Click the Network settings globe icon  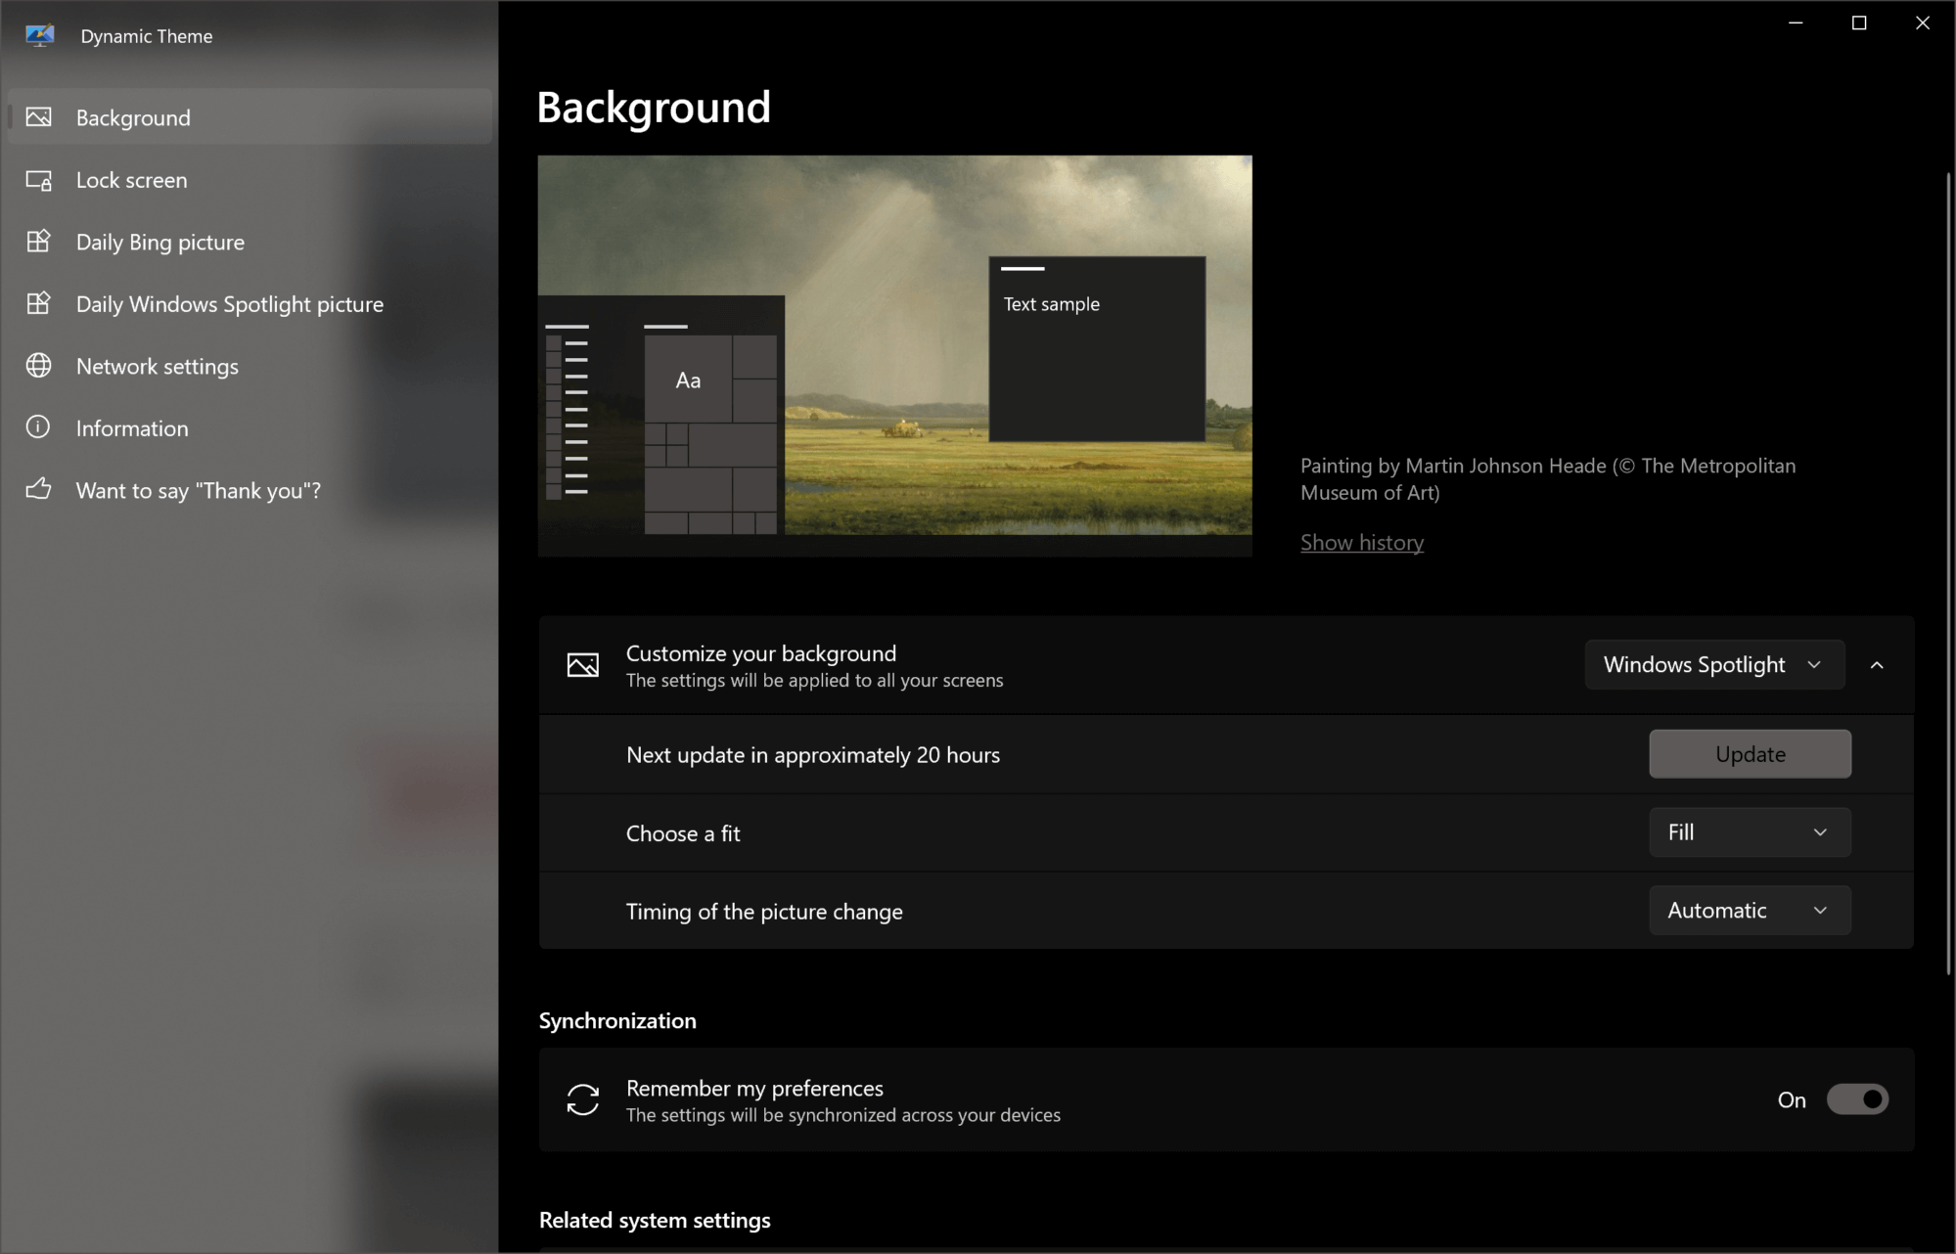click(x=39, y=366)
